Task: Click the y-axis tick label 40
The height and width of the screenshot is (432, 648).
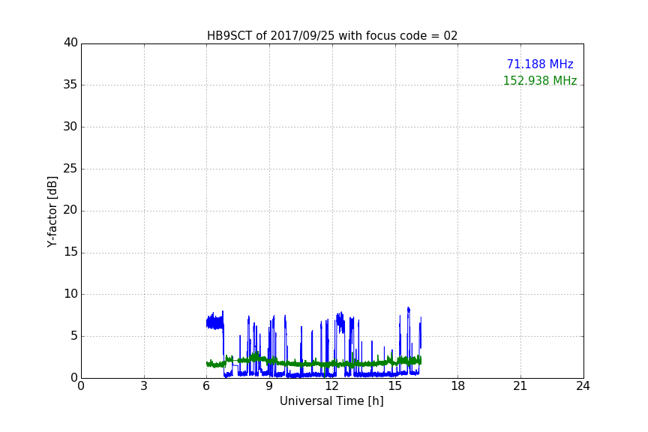Action: 70,43
